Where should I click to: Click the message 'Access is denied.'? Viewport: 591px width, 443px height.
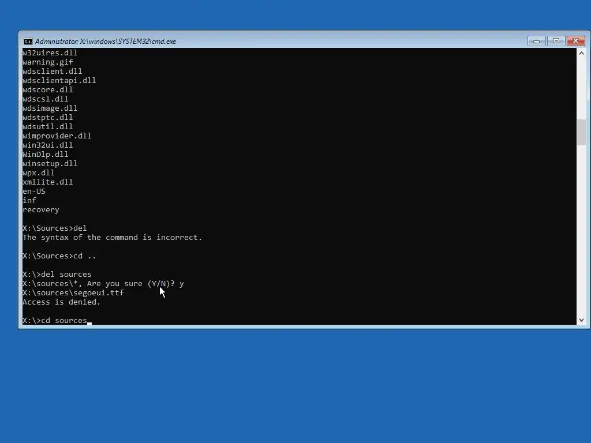61,302
